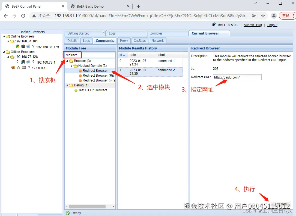
Task: Collapse the 192.168.31.101 folder node
Action: click(x=8, y=41)
